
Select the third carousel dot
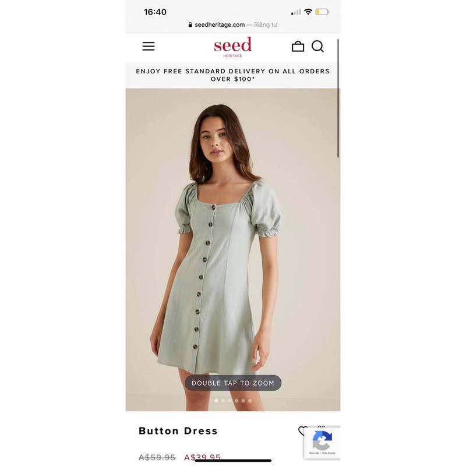tap(230, 401)
